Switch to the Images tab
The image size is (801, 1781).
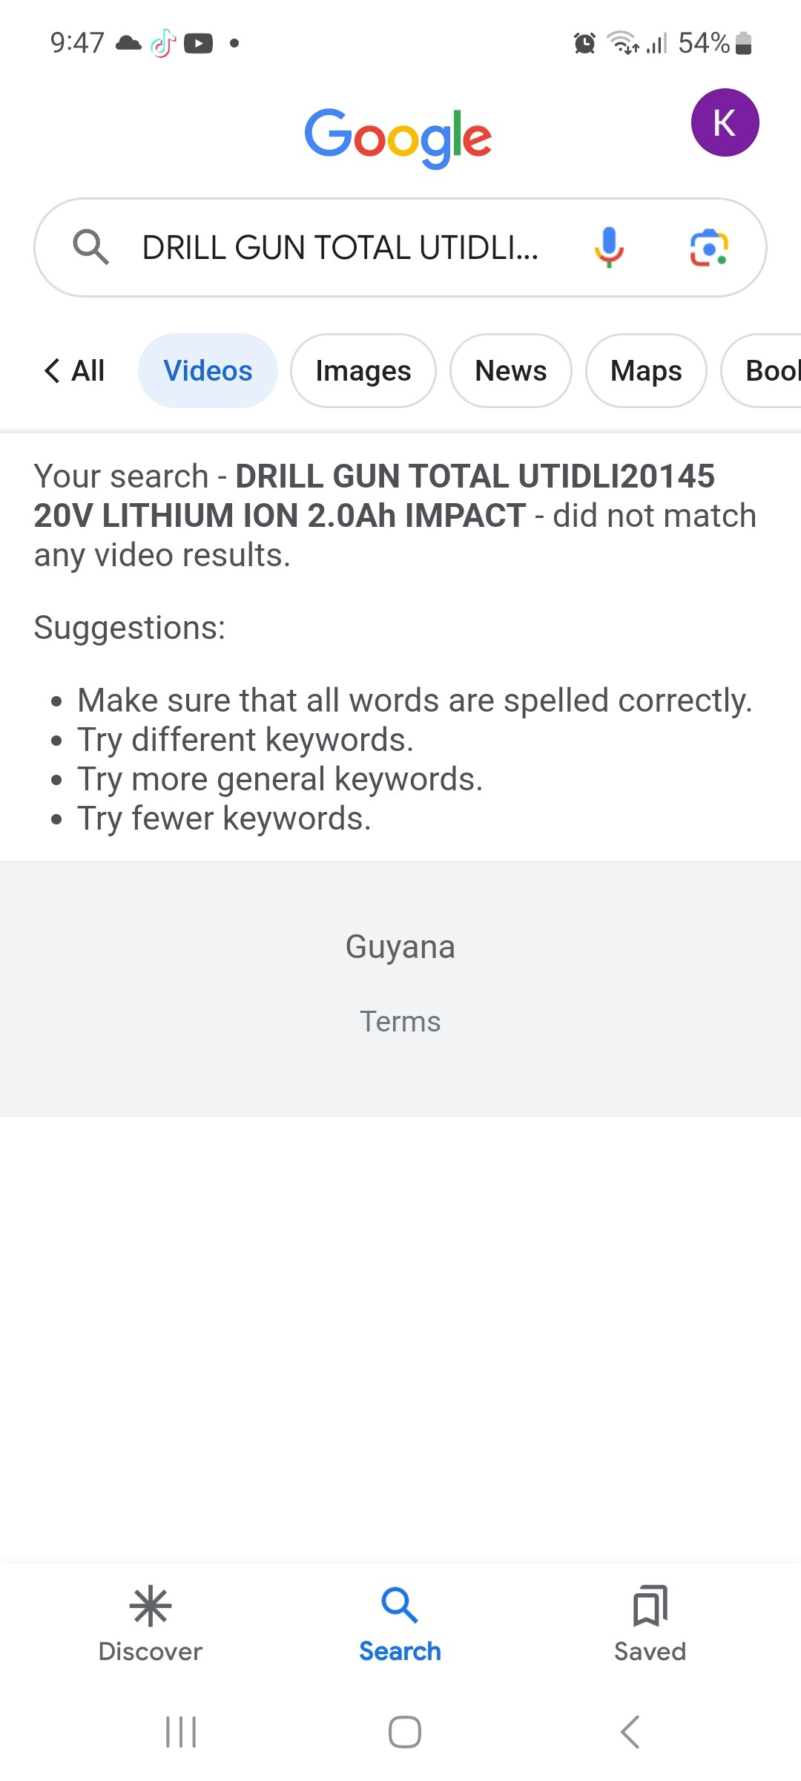[x=363, y=370]
